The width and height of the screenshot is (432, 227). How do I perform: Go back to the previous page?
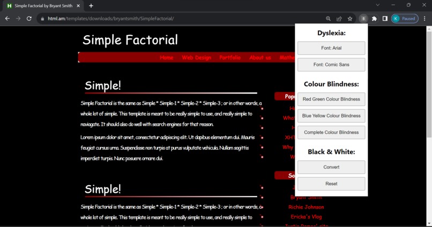(8, 19)
